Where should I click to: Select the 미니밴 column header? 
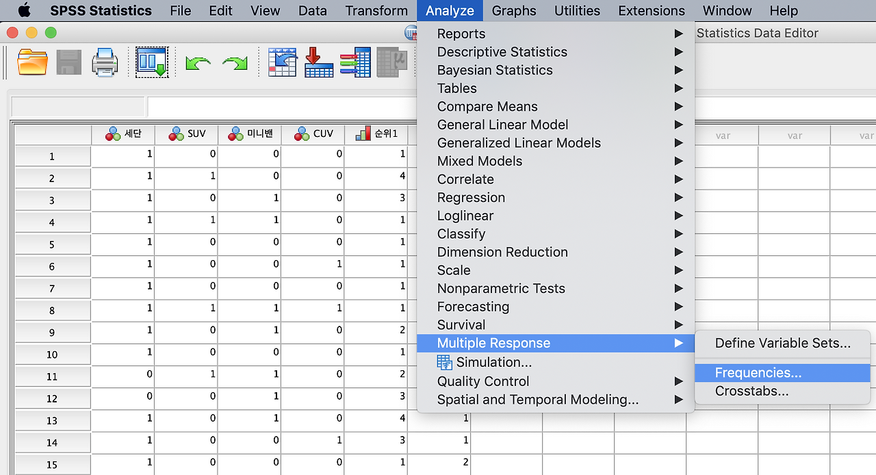pyautogui.click(x=249, y=135)
